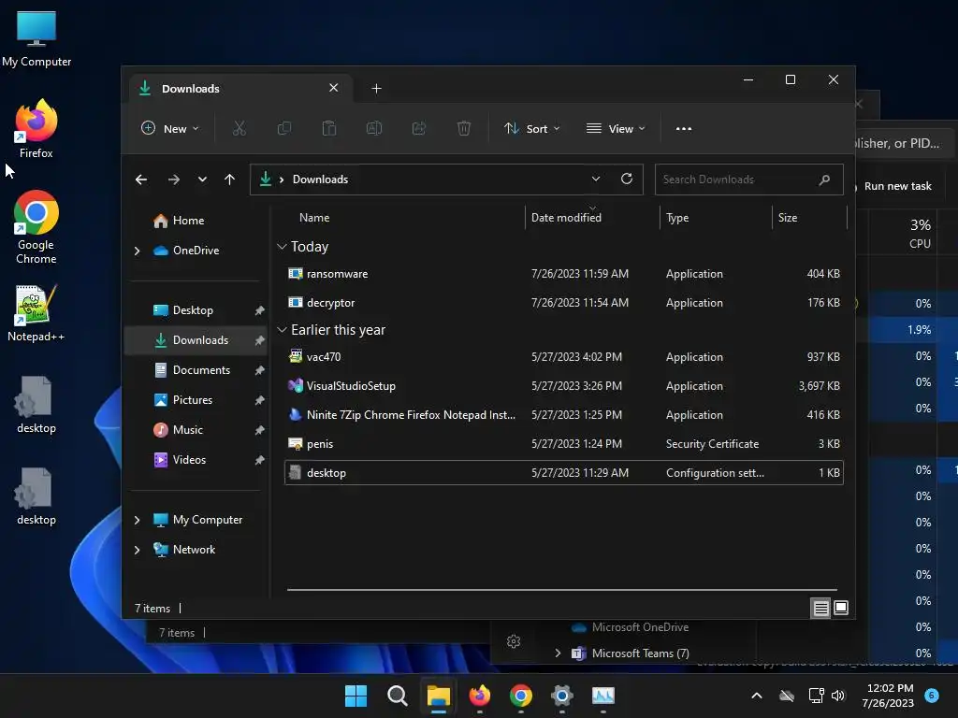This screenshot has height=718, width=958.
Task: Click the Copy icon in toolbar
Action: pos(284,128)
